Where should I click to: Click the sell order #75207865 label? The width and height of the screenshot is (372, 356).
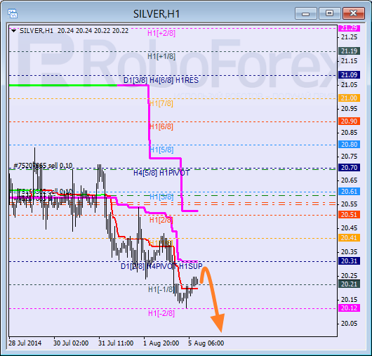coord(43,166)
